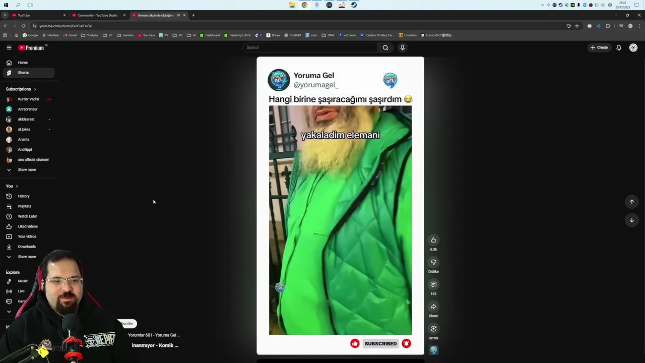Open Windows taskbar search
The width and height of the screenshot is (645, 363).
coord(18,5)
